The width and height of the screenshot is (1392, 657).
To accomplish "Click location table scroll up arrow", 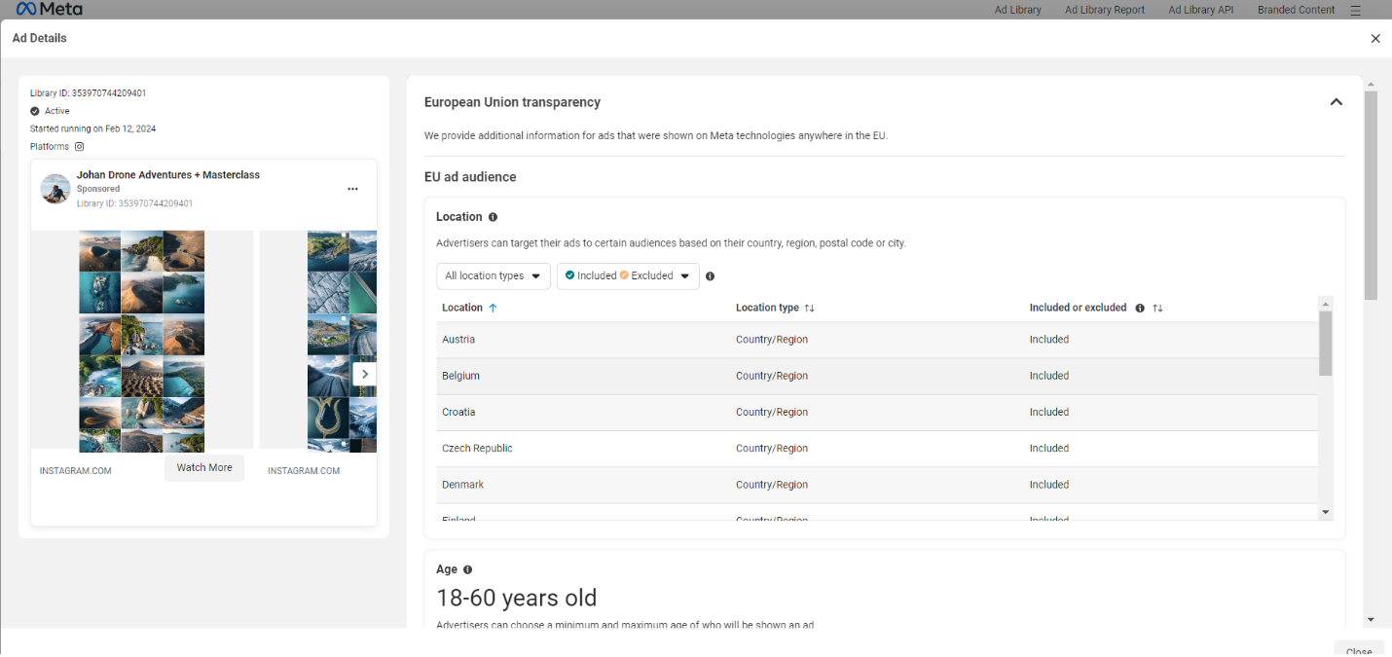I will [1325, 304].
